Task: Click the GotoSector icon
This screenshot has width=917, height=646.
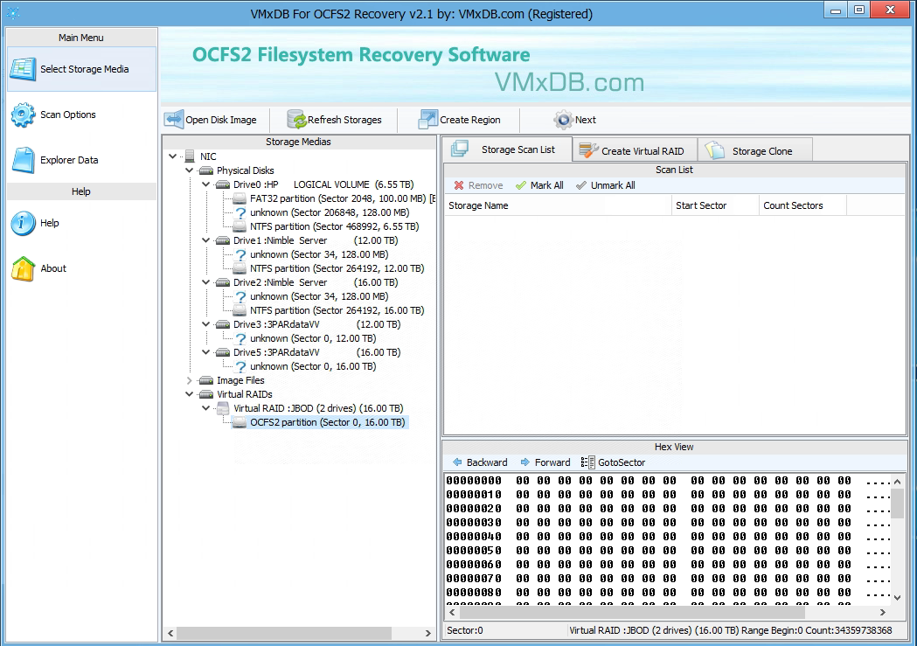Action: click(x=587, y=462)
